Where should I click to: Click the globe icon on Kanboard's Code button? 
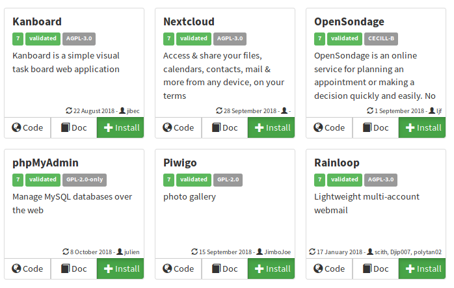pyautogui.click(x=16, y=127)
